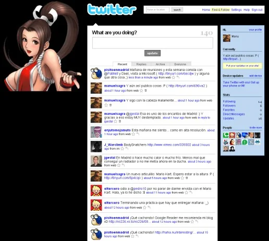Open the pisitoenmadrid username link in first tweet

[x=116, y=70]
